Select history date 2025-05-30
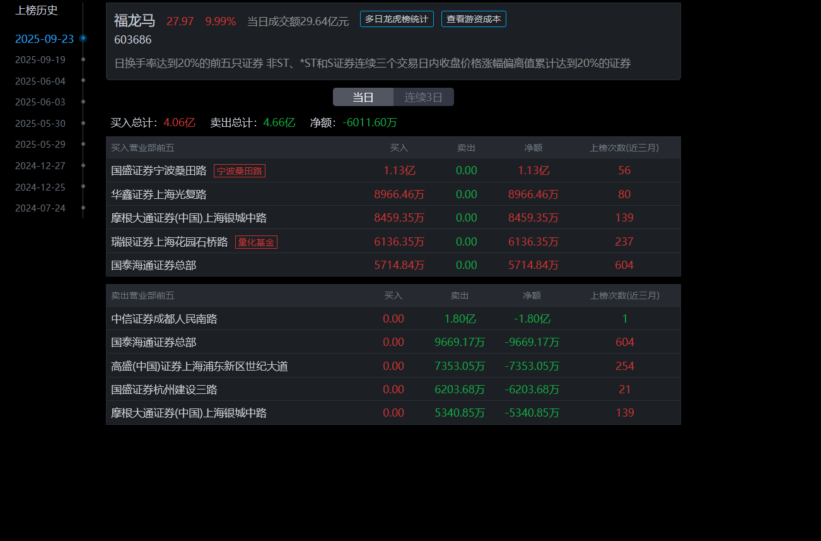 [x=40, y=124]
